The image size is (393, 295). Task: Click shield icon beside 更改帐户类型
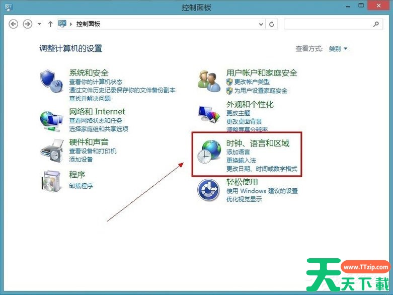[229, 82]
